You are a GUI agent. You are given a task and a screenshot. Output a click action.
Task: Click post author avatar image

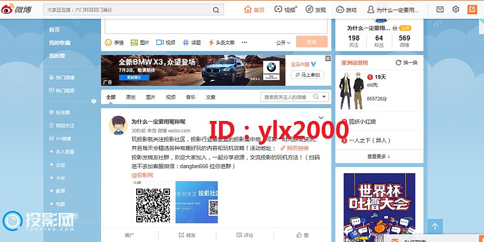118,125
